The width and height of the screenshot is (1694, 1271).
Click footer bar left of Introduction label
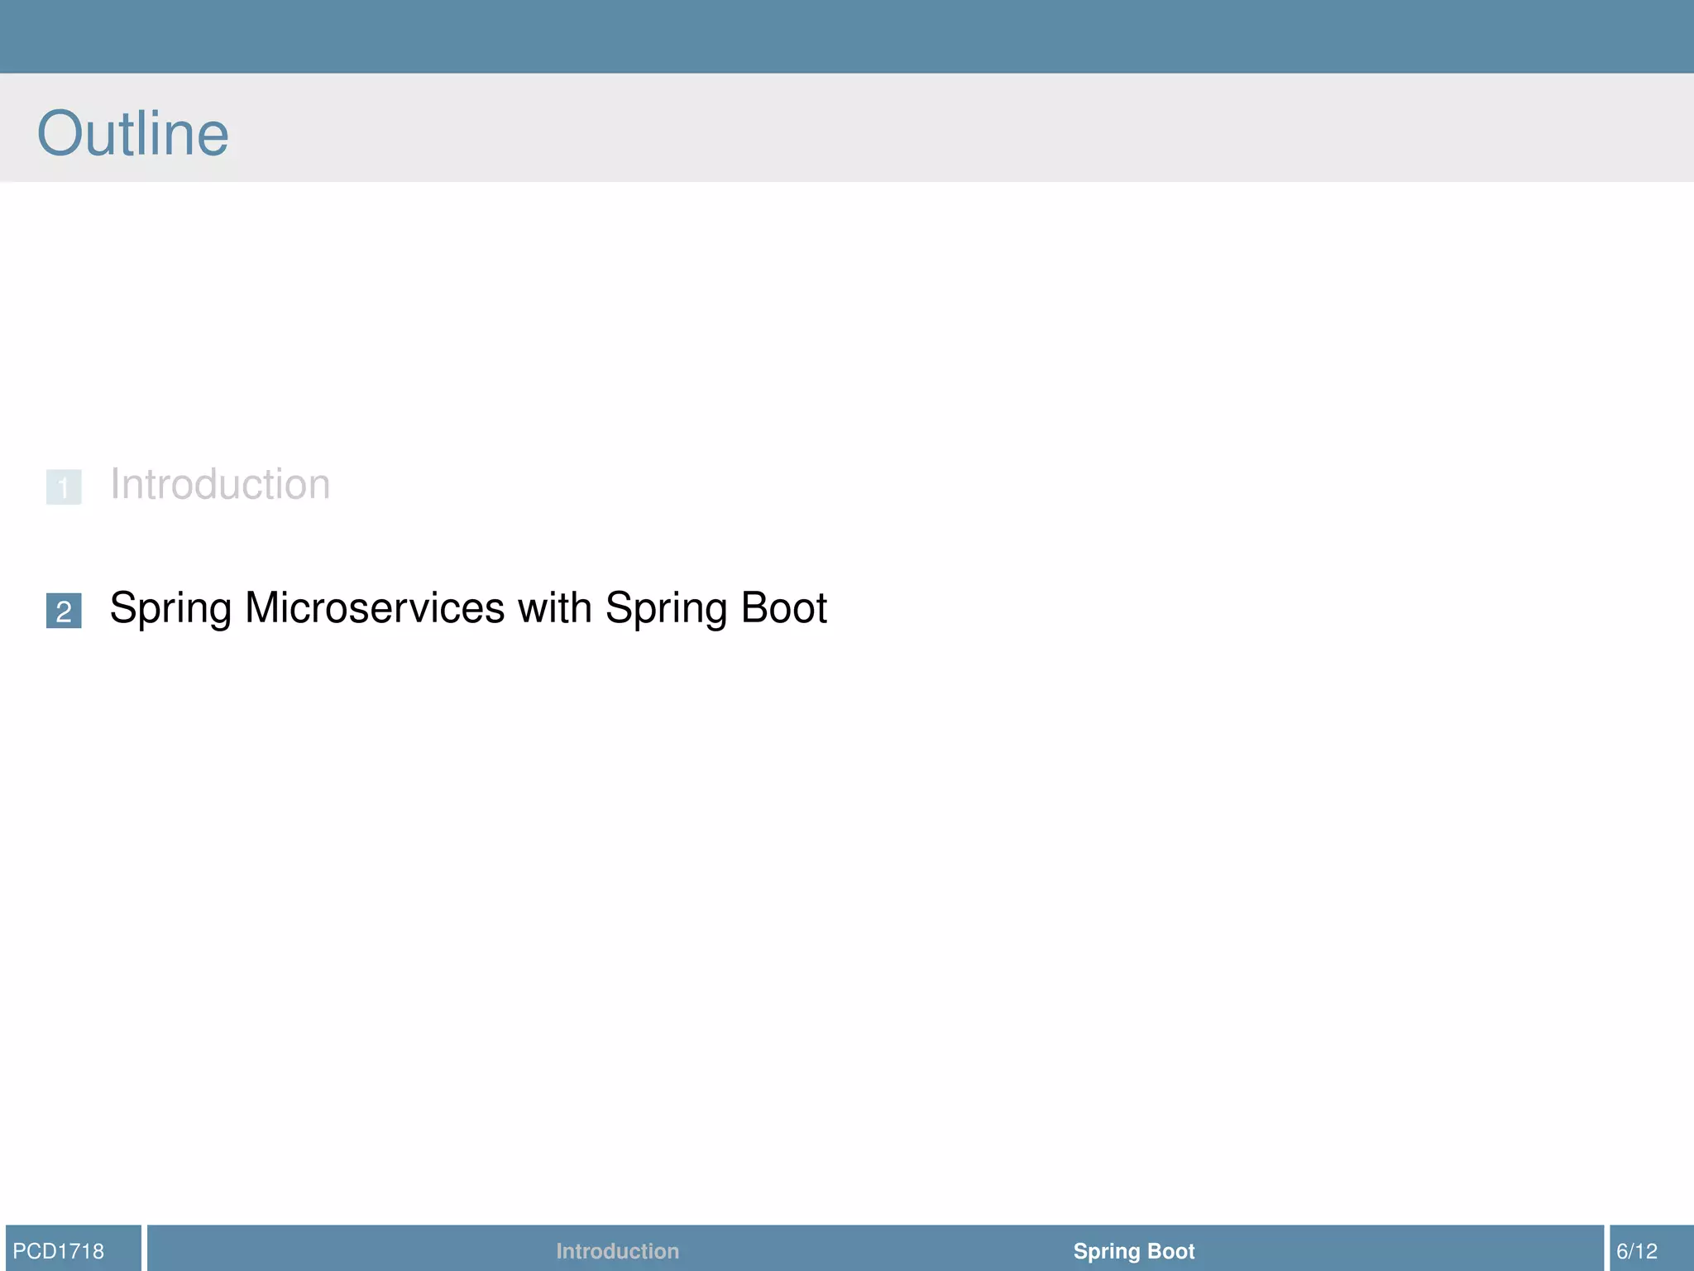point(347,1250)
